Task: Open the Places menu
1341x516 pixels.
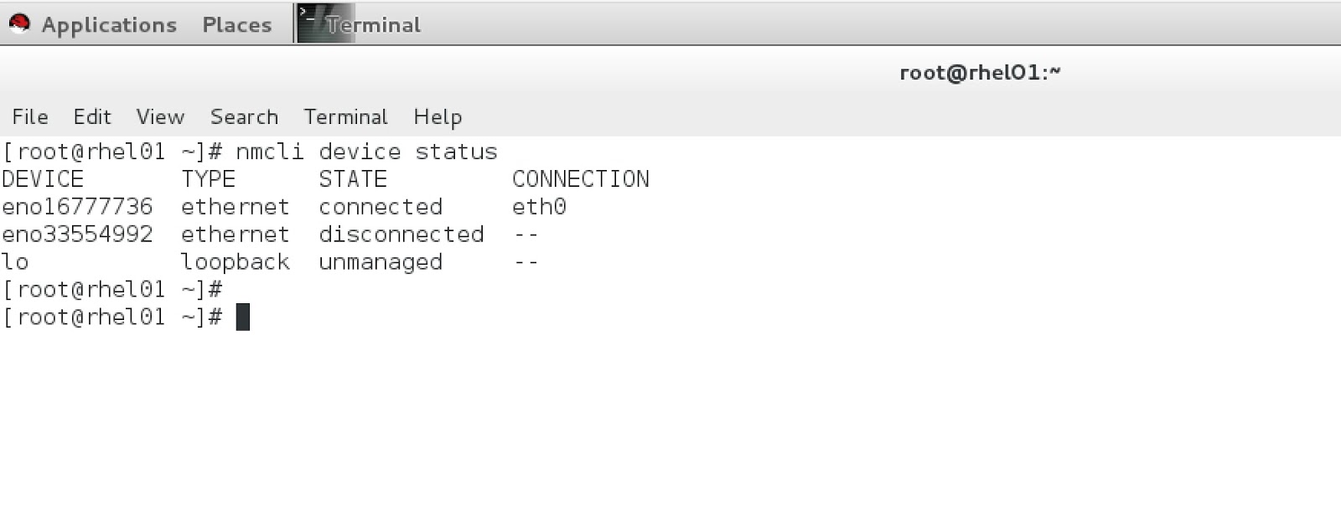Action: tap(236, 24)
